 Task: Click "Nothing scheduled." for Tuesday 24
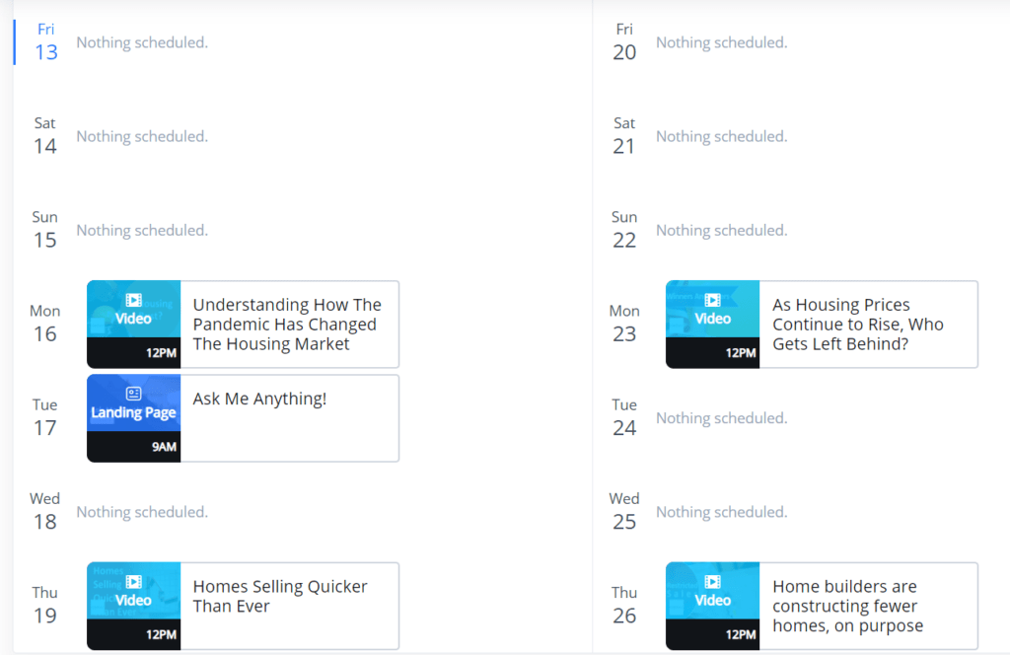coord(721,418)
